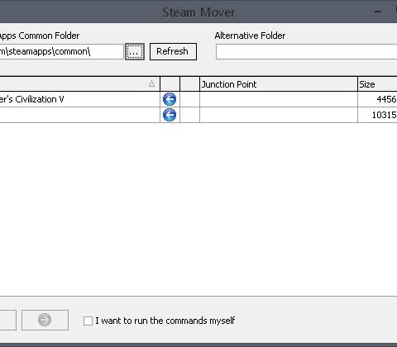Click the blank header cell left of Junction Point
The image size is (397, 347).
[189, 84]
